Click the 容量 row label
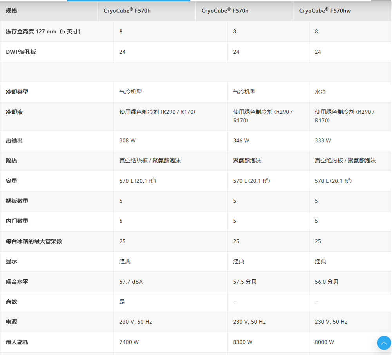392x355 pixels. coord(11,181)
